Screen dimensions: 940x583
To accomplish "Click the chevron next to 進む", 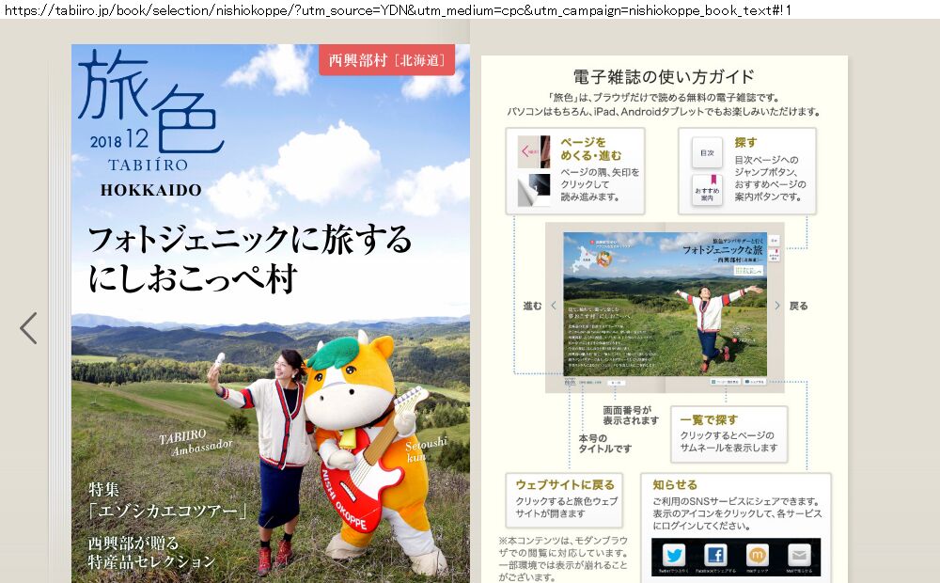I will [554, 306].
